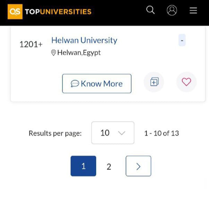Click the next page arrow button

138,166
